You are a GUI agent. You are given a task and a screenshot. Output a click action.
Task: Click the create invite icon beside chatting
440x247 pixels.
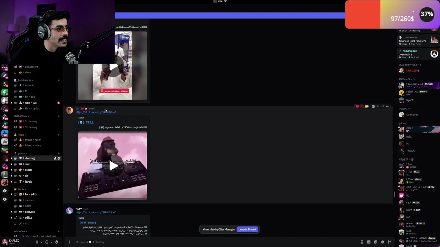(55, 158)
